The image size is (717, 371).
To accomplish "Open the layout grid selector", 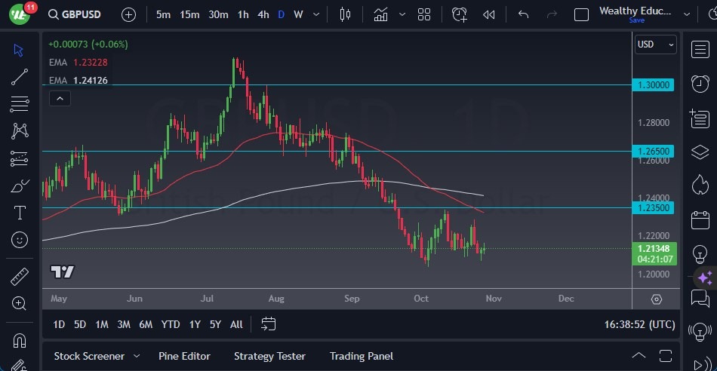I will click(x=424, y=14).
